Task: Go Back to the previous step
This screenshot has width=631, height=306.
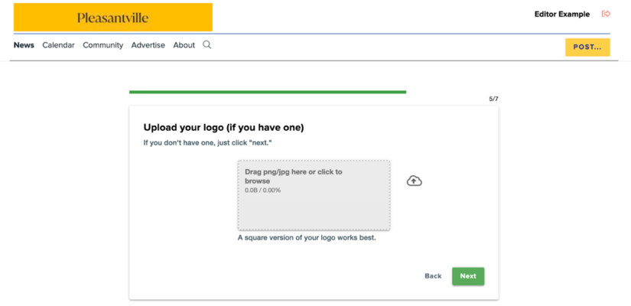Action: [x=433, y=276]
